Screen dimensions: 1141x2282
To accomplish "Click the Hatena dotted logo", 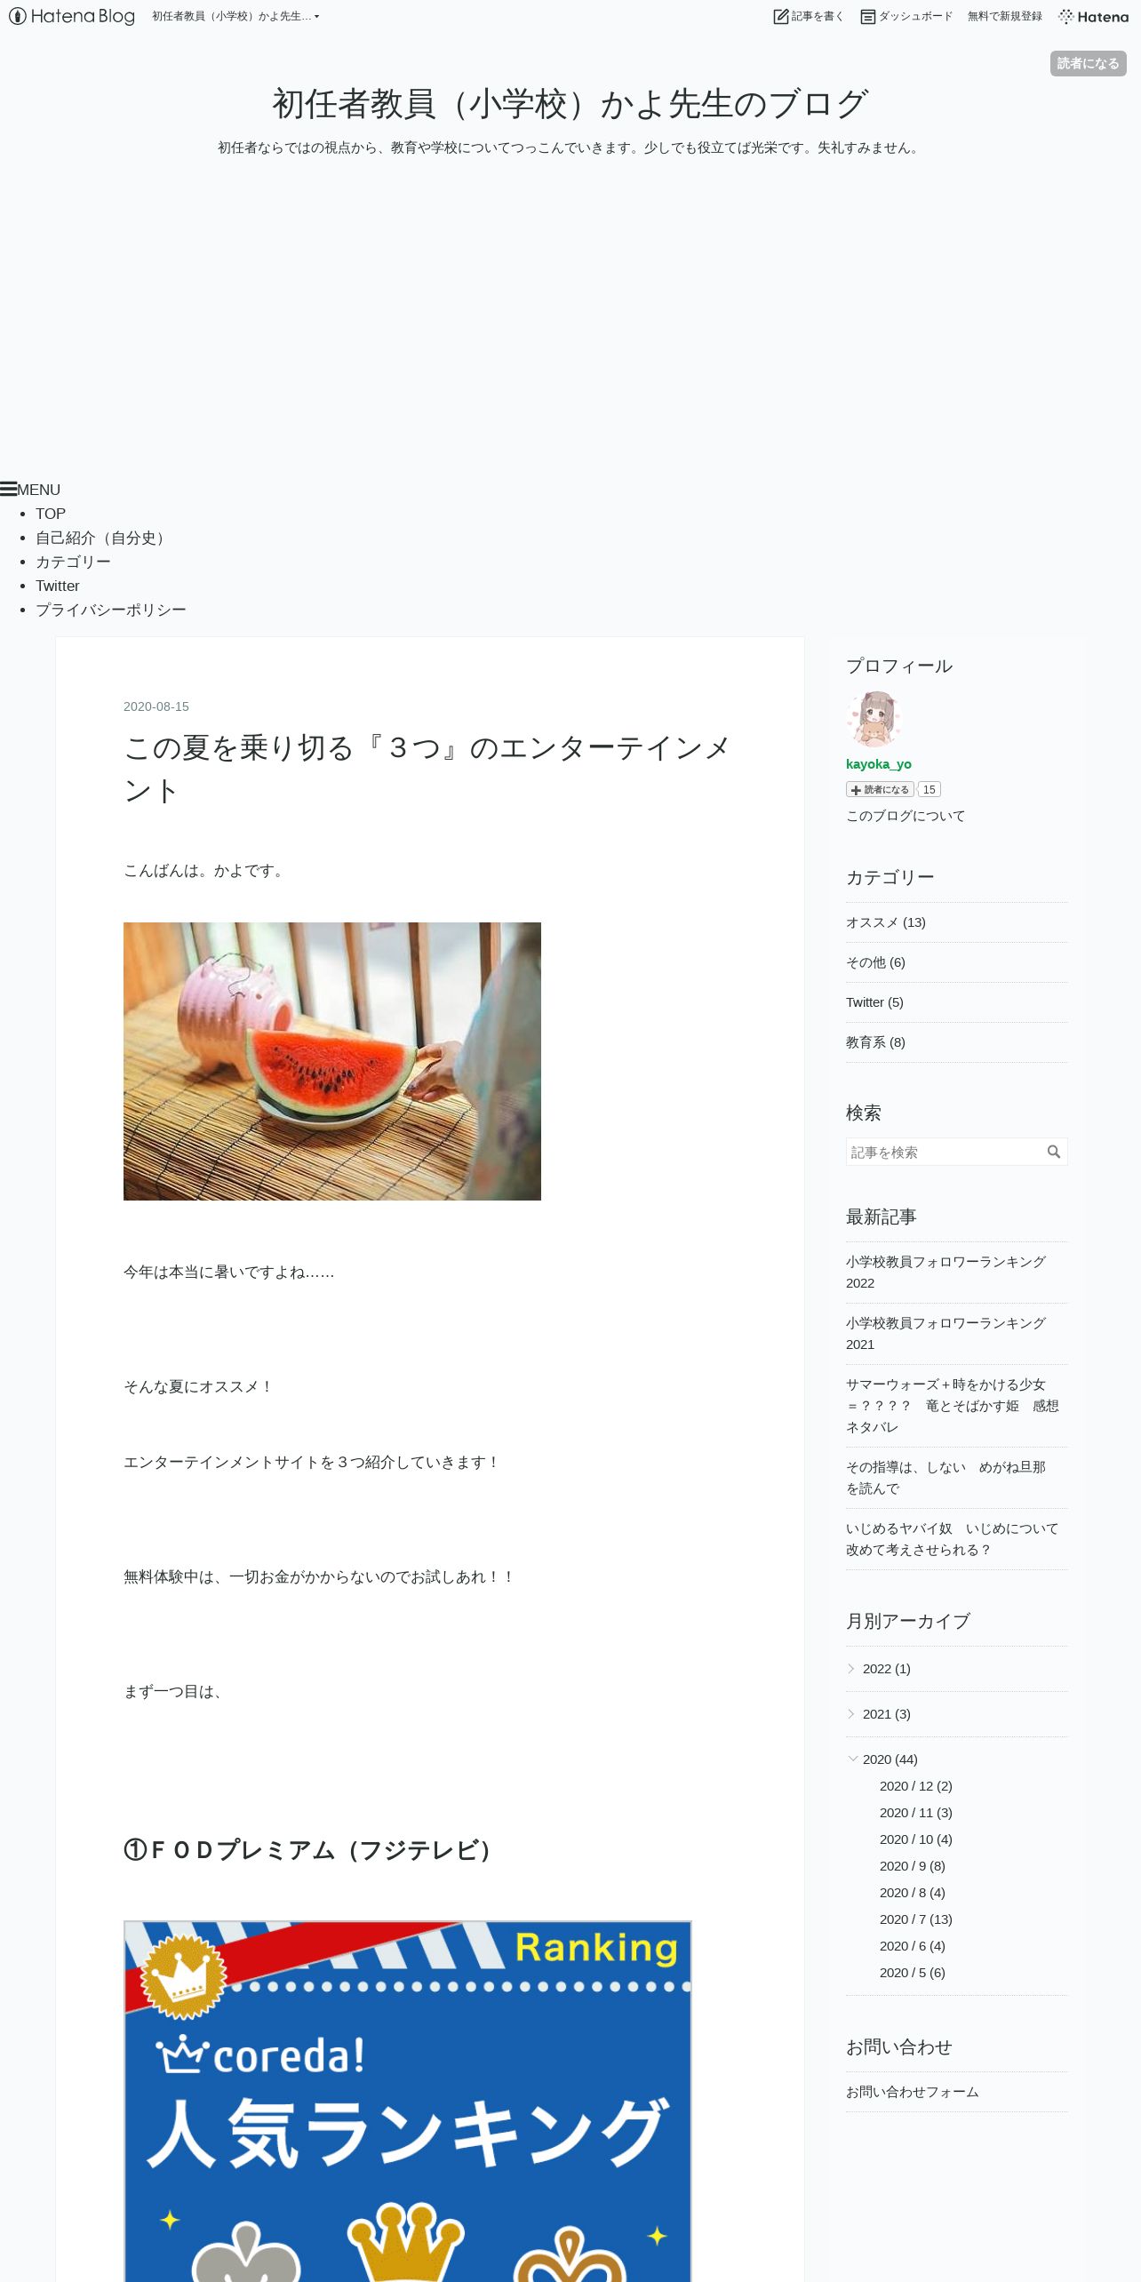I will [1066, 16].
